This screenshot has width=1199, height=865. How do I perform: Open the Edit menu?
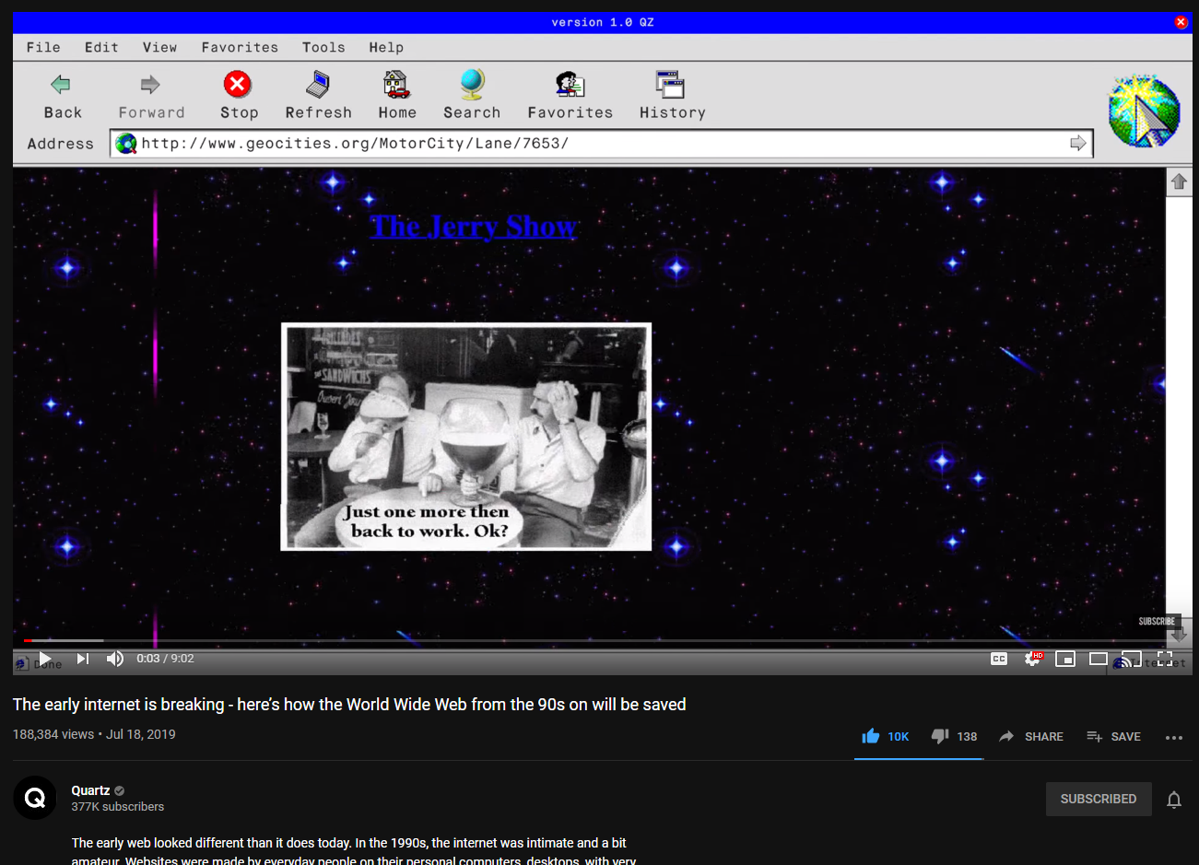click(101, 47)
